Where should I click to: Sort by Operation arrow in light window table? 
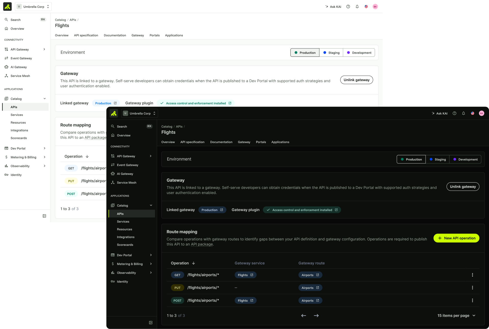coord(87,156)
